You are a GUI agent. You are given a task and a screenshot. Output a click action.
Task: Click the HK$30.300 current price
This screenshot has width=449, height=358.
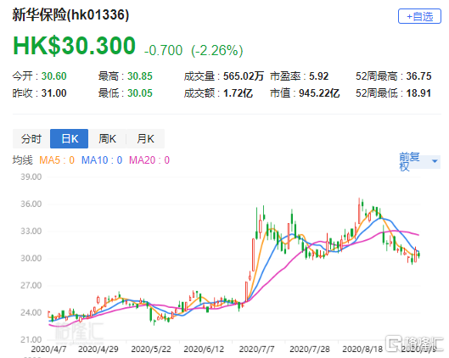(74, 46)
